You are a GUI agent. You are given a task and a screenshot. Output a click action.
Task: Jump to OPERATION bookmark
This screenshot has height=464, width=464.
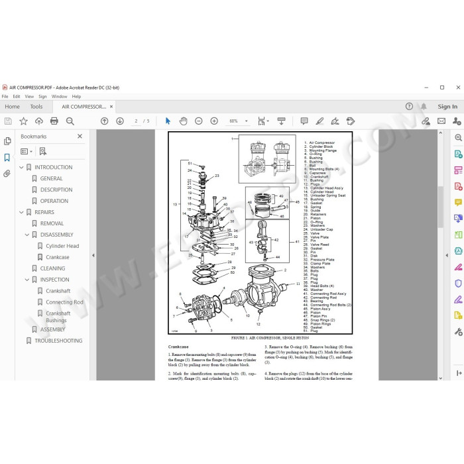point(54,201)
